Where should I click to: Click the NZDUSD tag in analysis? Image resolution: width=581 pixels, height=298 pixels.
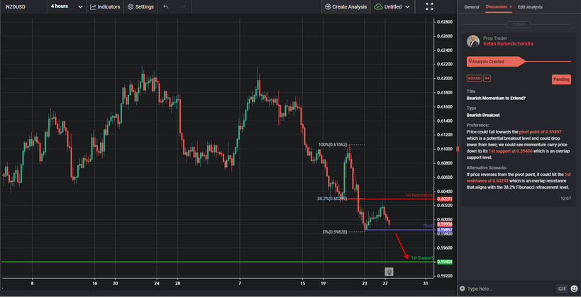click(x=474, y=79)
